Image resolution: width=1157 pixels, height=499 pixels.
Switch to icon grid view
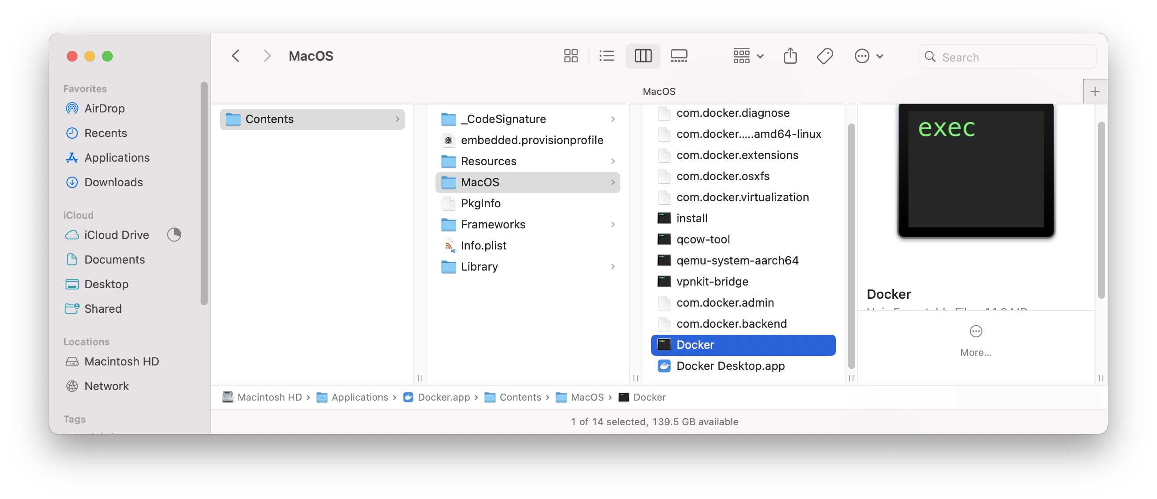pyautogui.click(x=571, y=56)
